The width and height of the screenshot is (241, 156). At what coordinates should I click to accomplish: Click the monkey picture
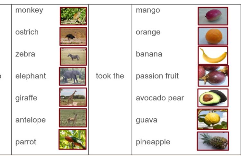pos(73,16)
